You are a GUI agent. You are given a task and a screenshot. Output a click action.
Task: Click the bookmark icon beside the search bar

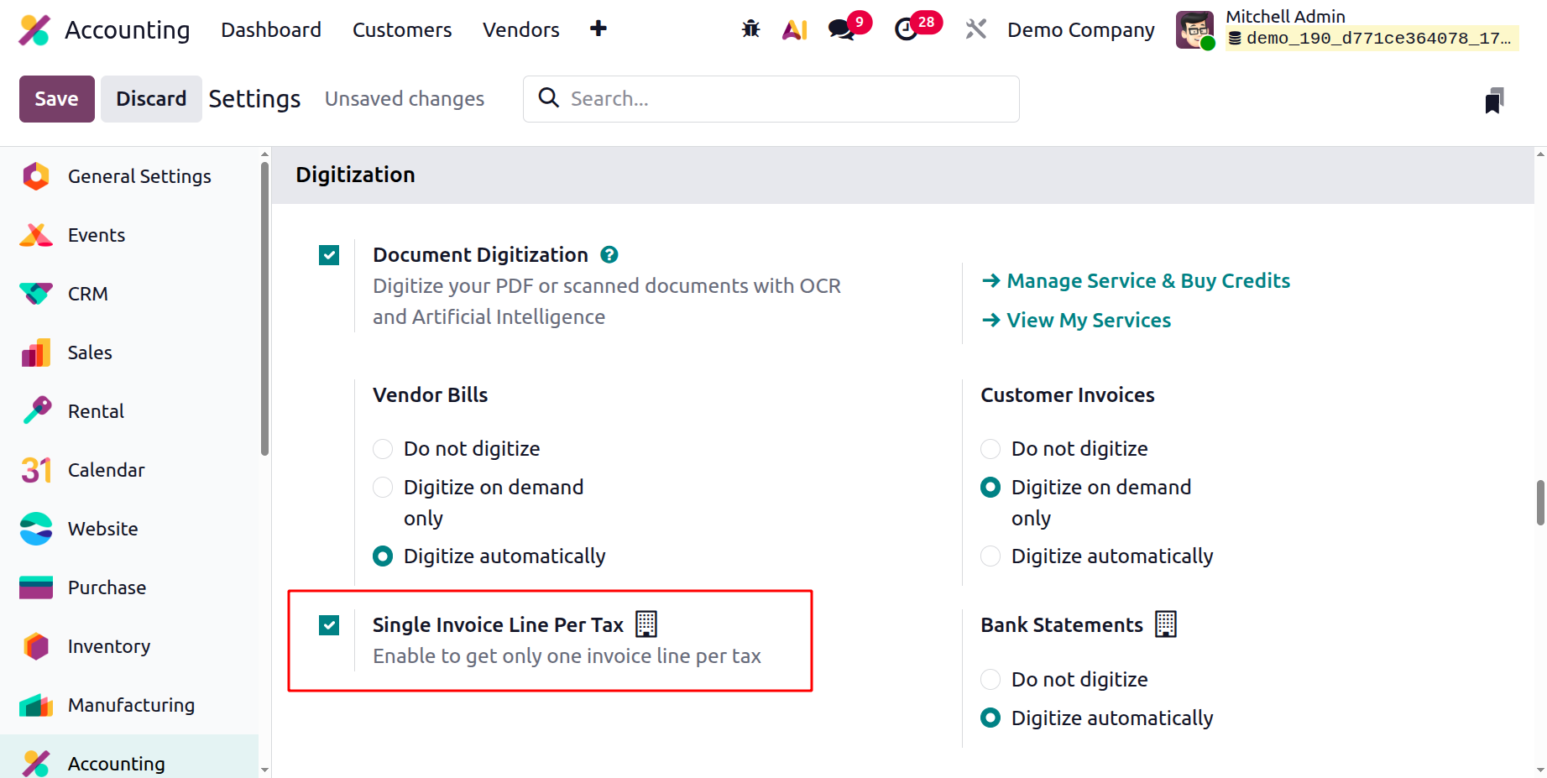1494,100
